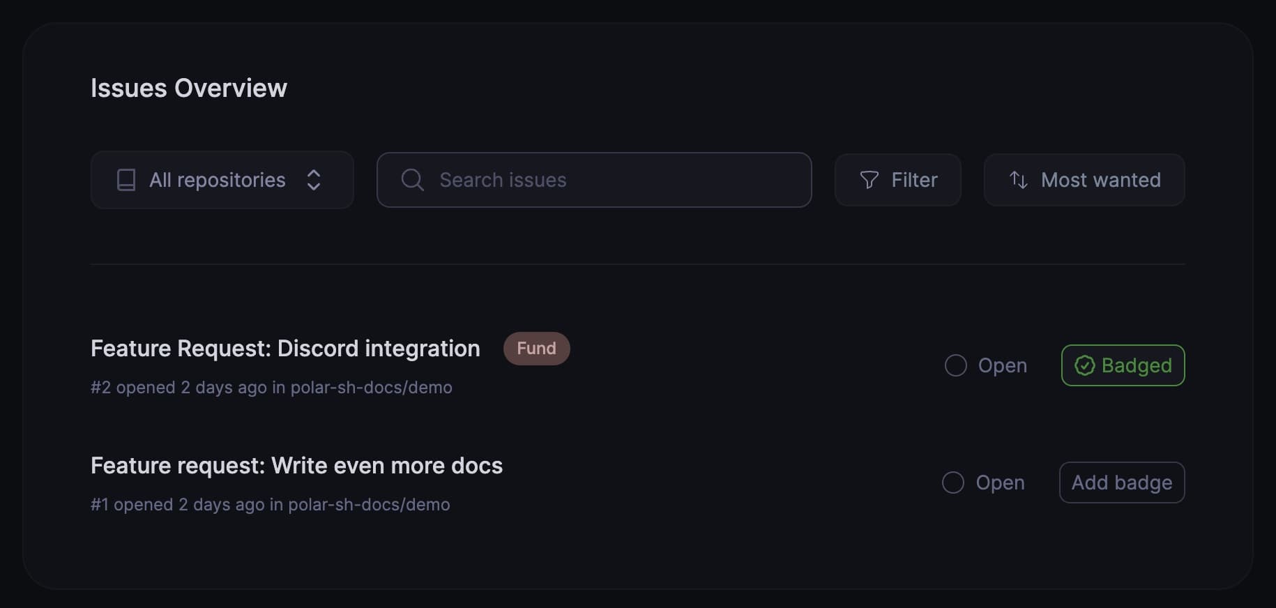This screenshot has width=1276, height=608.
Task: Click Open status circle for Discord integration
Action: click(955, 365)
